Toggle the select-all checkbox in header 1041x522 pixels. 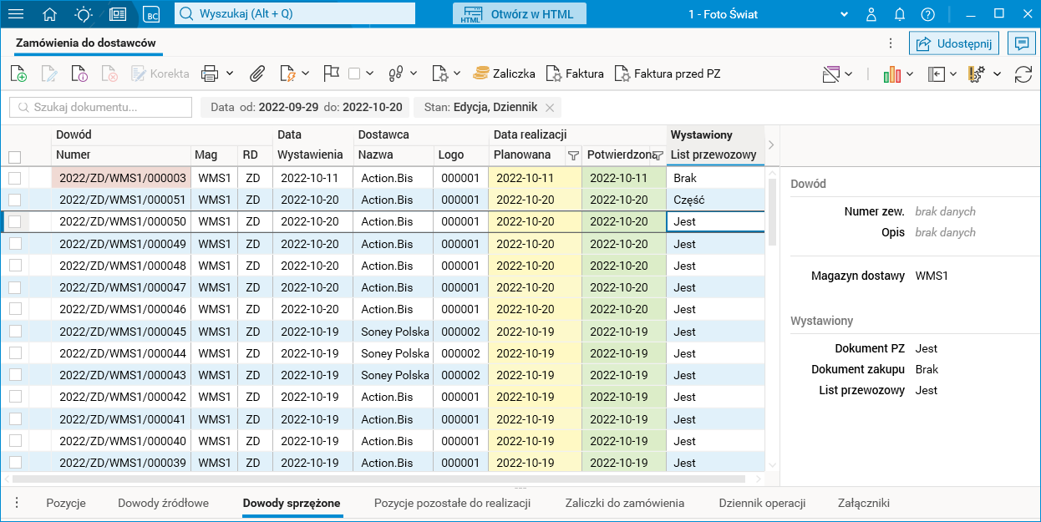[x=15, y=157]
